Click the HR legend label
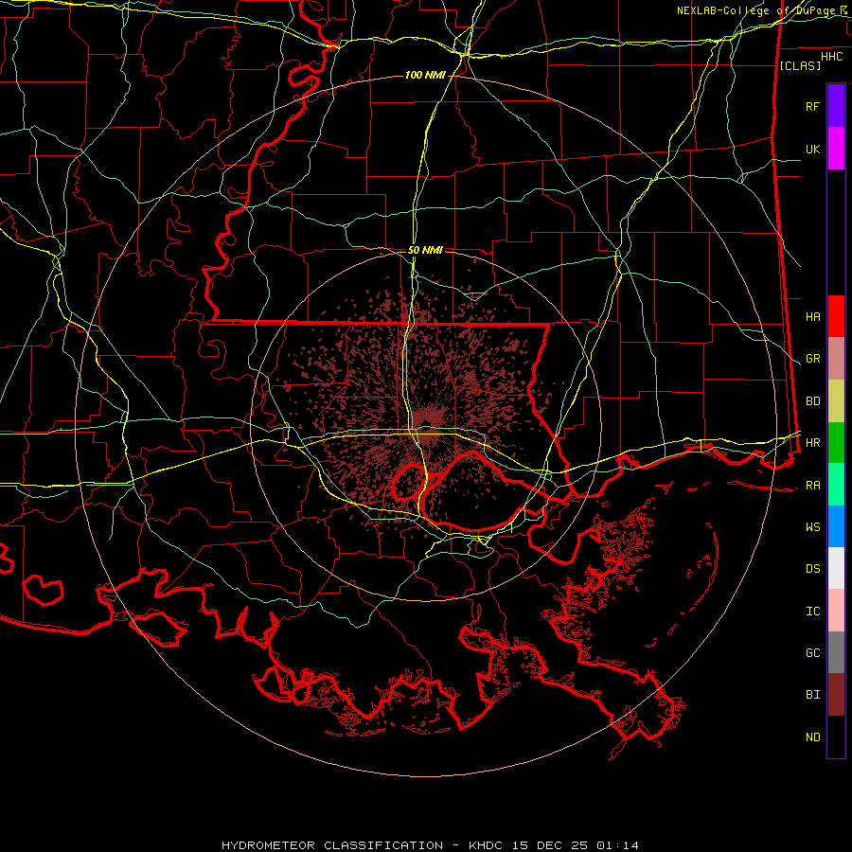 [812, 443]
